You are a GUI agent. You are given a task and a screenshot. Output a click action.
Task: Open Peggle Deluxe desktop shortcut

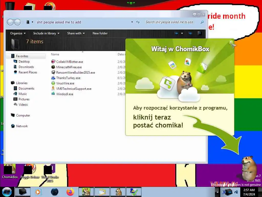coord(30,171)
